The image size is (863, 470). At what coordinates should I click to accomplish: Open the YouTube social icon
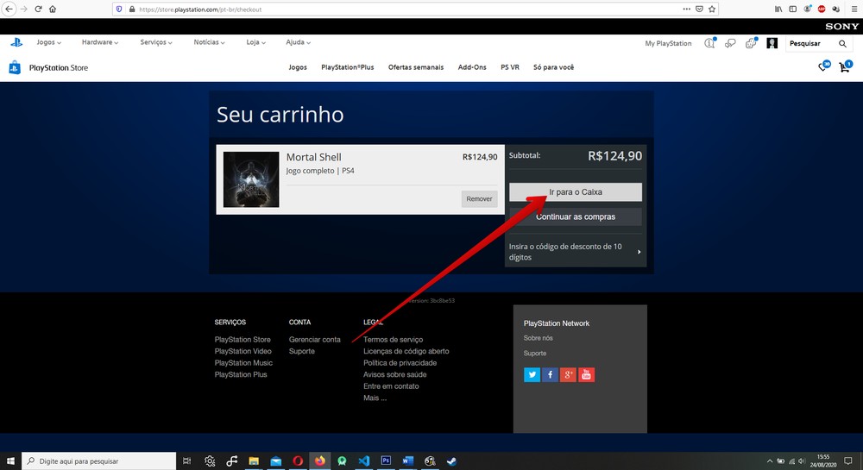click(586, 374)
